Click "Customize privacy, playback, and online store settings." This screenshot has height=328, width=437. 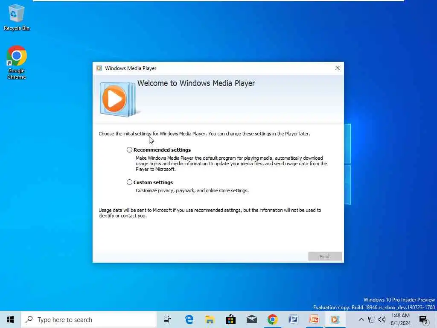tap(192, 190)
